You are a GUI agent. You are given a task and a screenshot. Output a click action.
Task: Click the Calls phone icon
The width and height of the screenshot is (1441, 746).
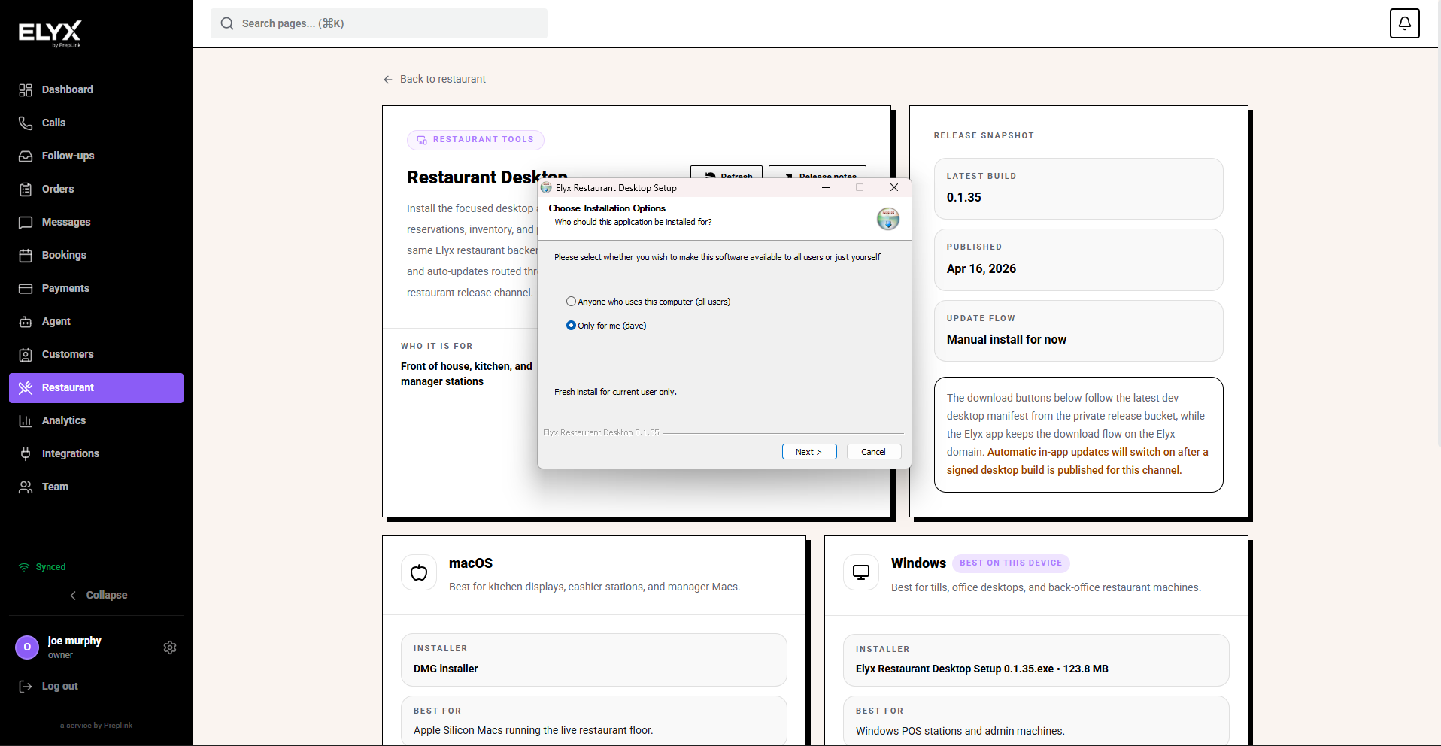click(x=26, y=123)
